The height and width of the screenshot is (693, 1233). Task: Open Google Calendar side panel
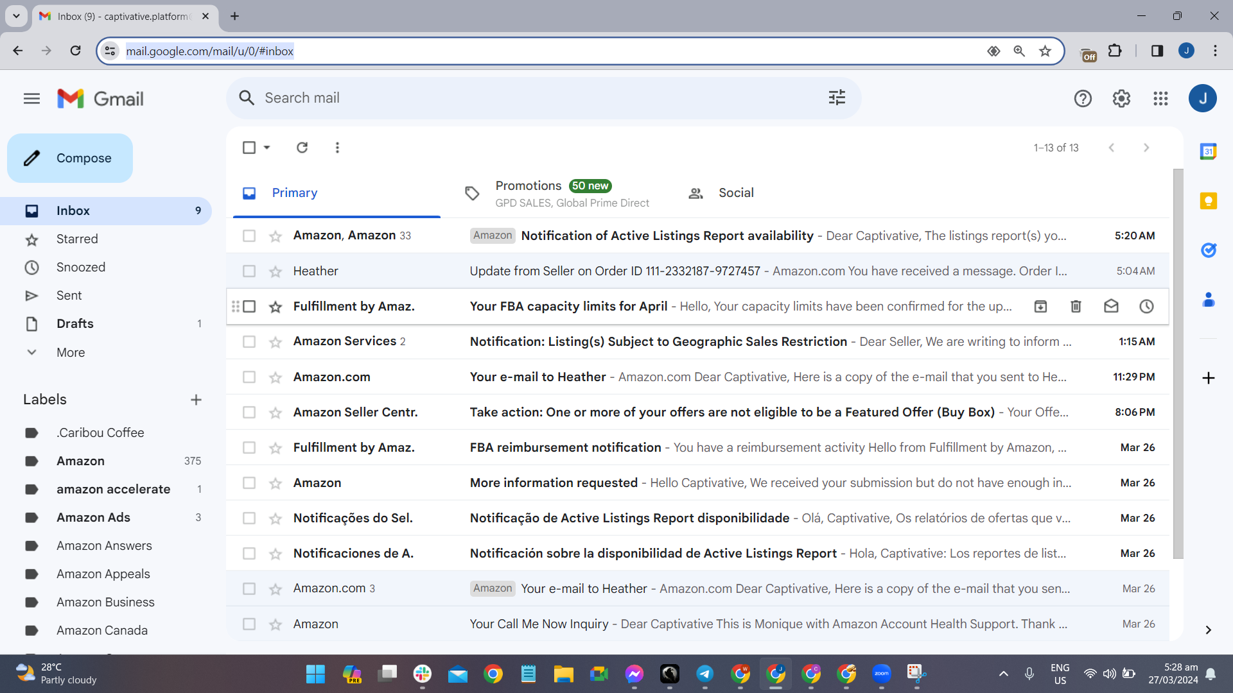pos(1208,152)
